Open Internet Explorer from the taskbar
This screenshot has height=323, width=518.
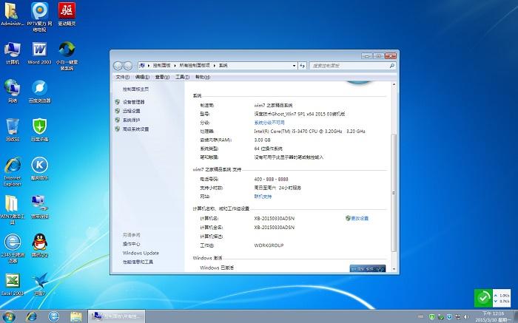[x=31, y=316]
